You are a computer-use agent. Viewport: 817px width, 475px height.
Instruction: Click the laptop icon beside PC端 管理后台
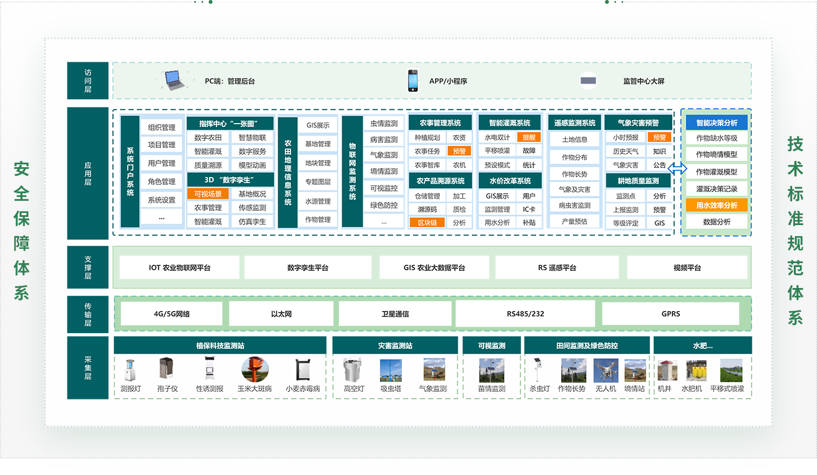[174, 81]
